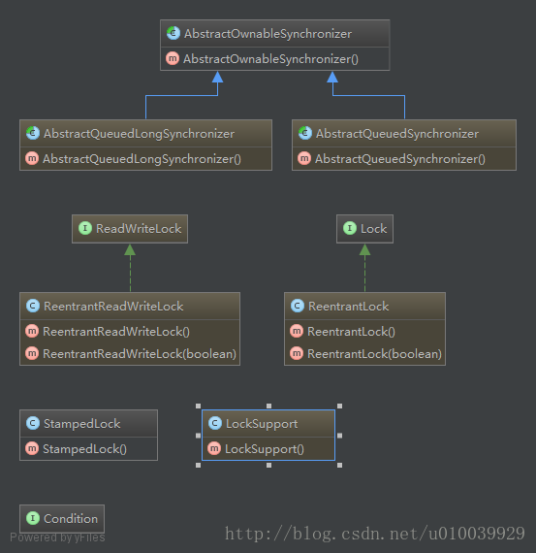Click the ReentrantLock(boolean) method icon
The height and width of the screenshot is (553, 536).
(297, 353)
